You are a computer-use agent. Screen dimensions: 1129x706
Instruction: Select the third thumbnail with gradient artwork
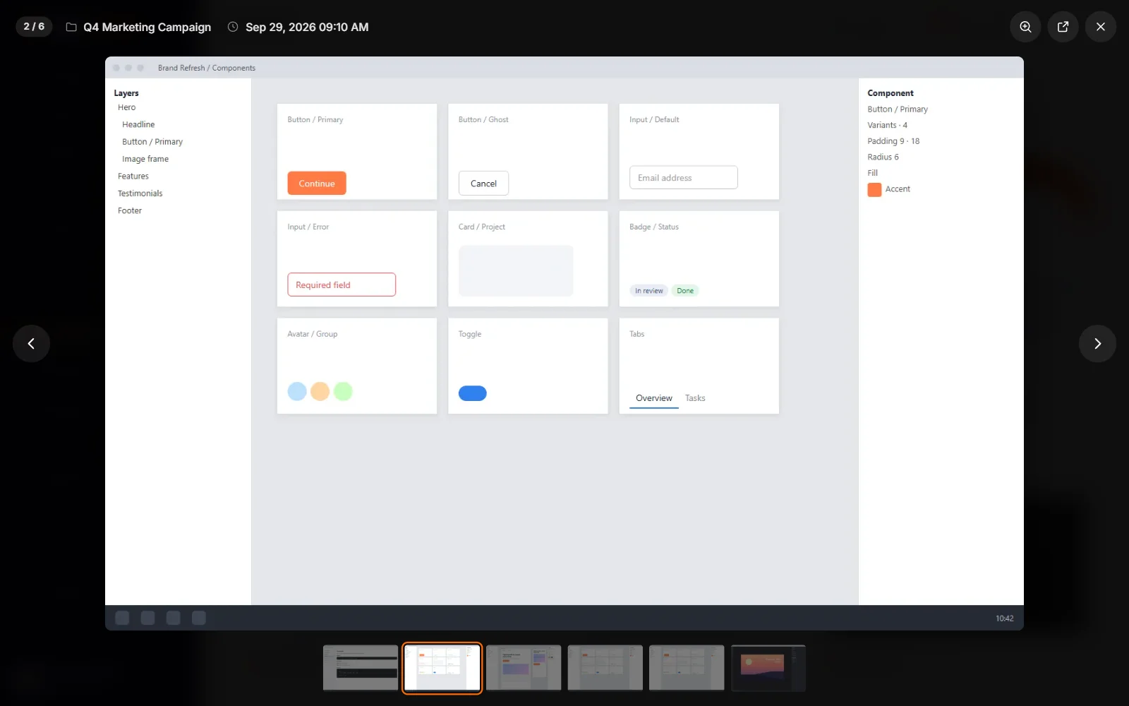pos(524,668)
